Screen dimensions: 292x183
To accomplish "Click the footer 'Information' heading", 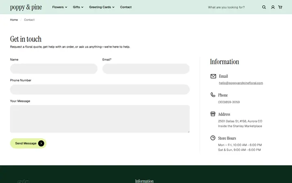I will [144, 181].
